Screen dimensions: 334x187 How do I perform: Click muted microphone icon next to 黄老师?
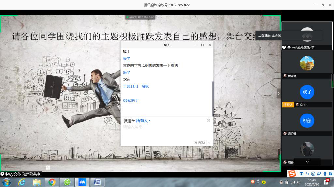click(285, 76)
